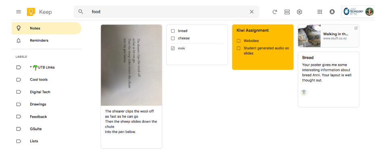Screen dimensions: 390x152
Task: Open the notifications bell in the header
Action: coord(332,12)
